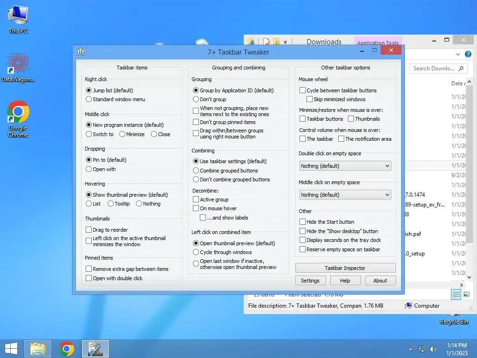Select Standard window menu for right click

click(x=116, y=99)
